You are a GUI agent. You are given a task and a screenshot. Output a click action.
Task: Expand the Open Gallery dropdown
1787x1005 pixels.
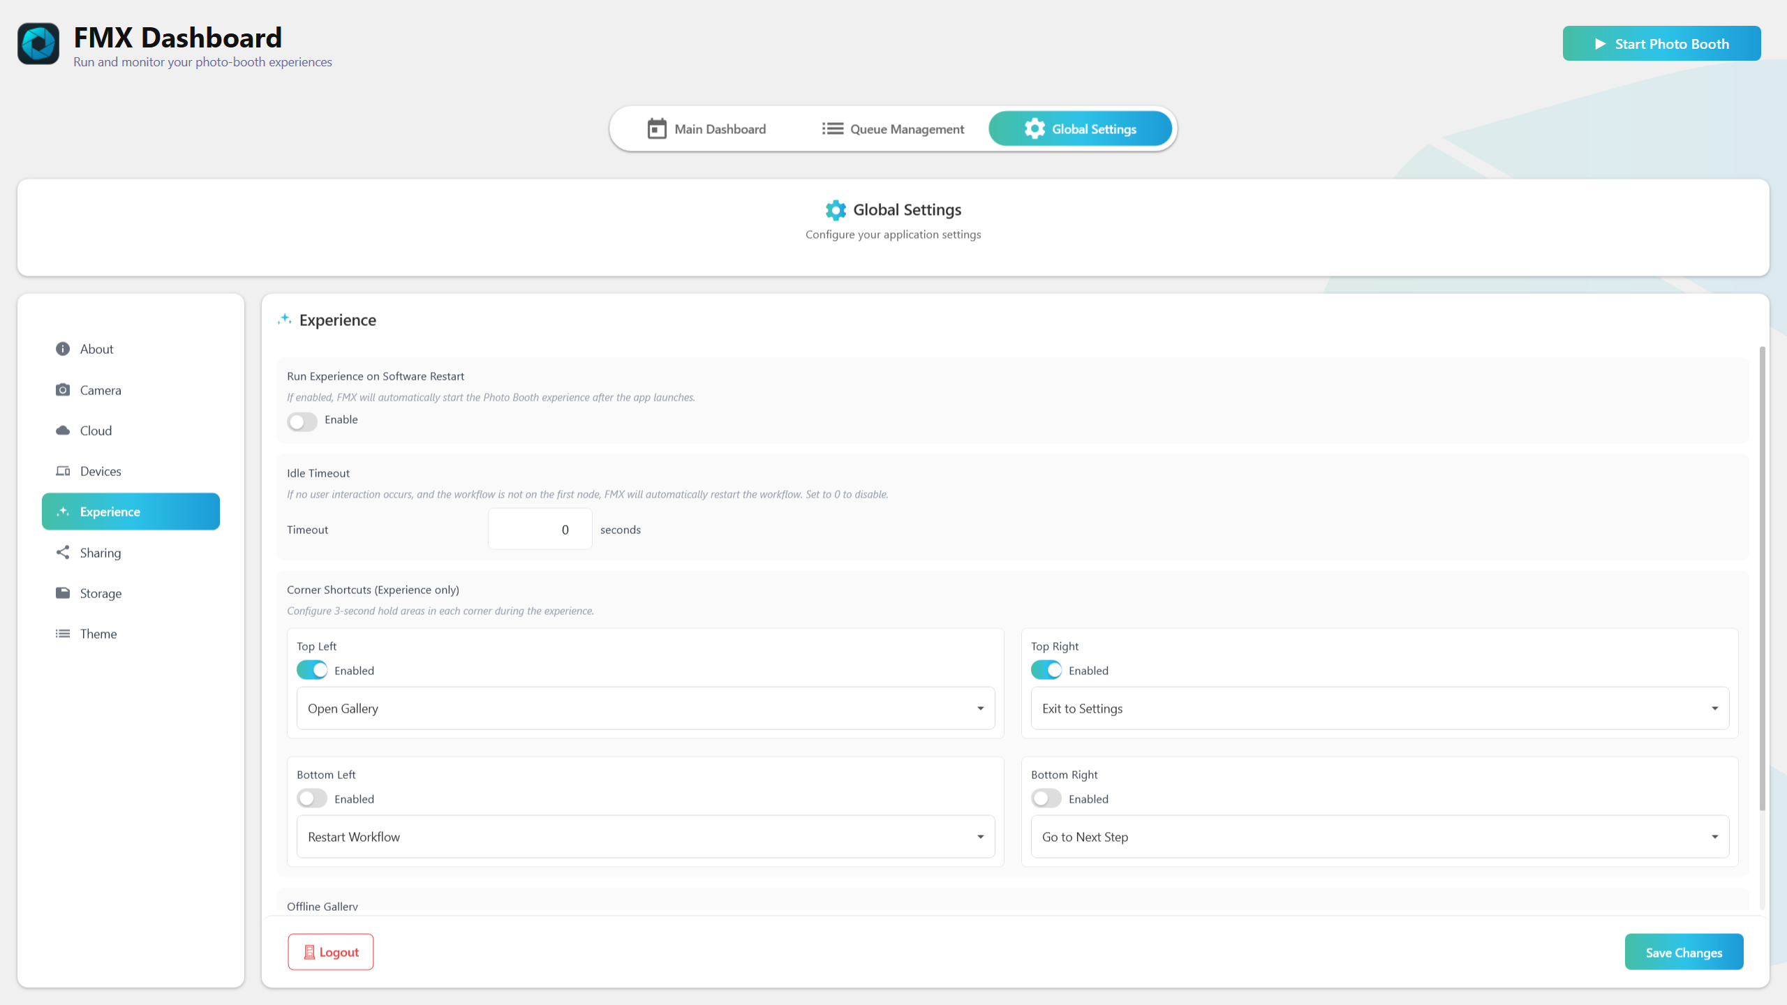pyautogui.click(x=645, y=708)
